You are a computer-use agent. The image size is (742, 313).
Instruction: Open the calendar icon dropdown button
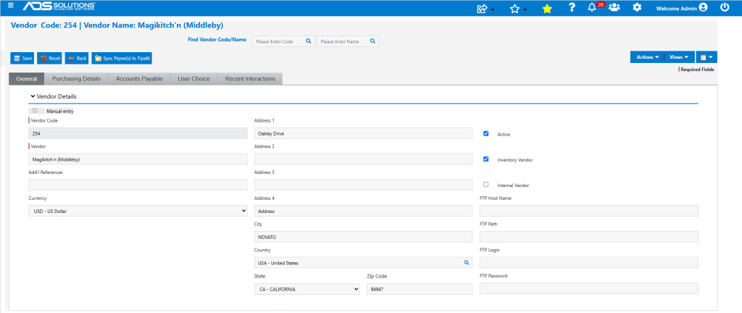[x=706, y=57]
